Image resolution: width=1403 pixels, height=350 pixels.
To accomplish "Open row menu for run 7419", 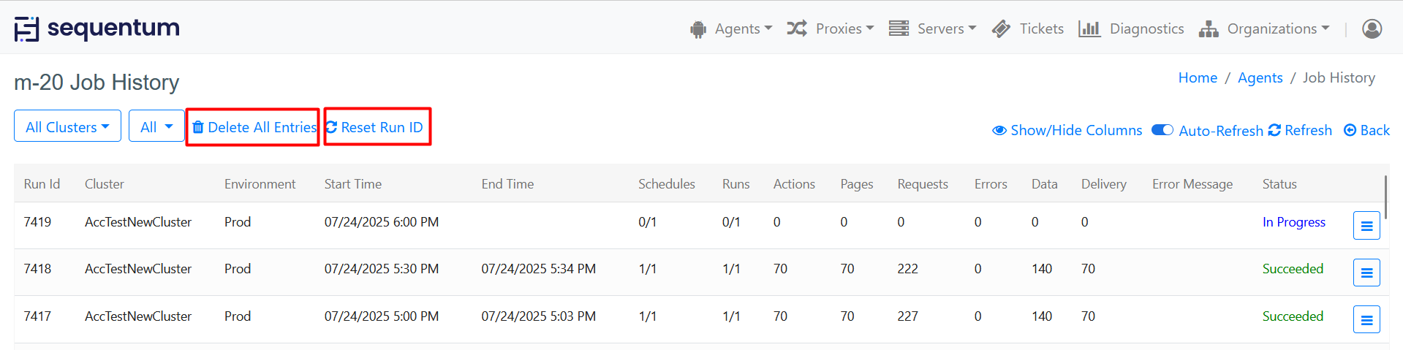I will pyautogui.click(x=1366, y=226).
